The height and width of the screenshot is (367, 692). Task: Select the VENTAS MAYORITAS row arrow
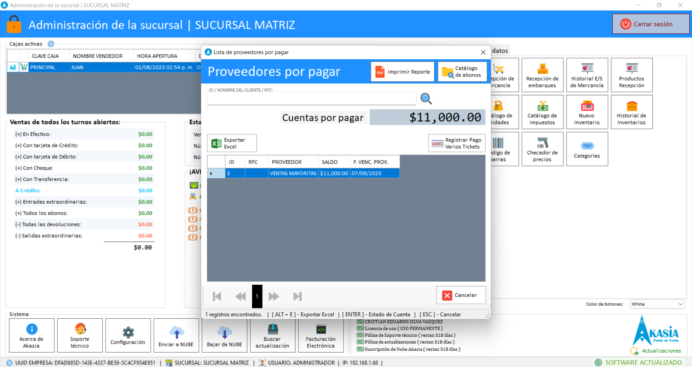(212, 174)
